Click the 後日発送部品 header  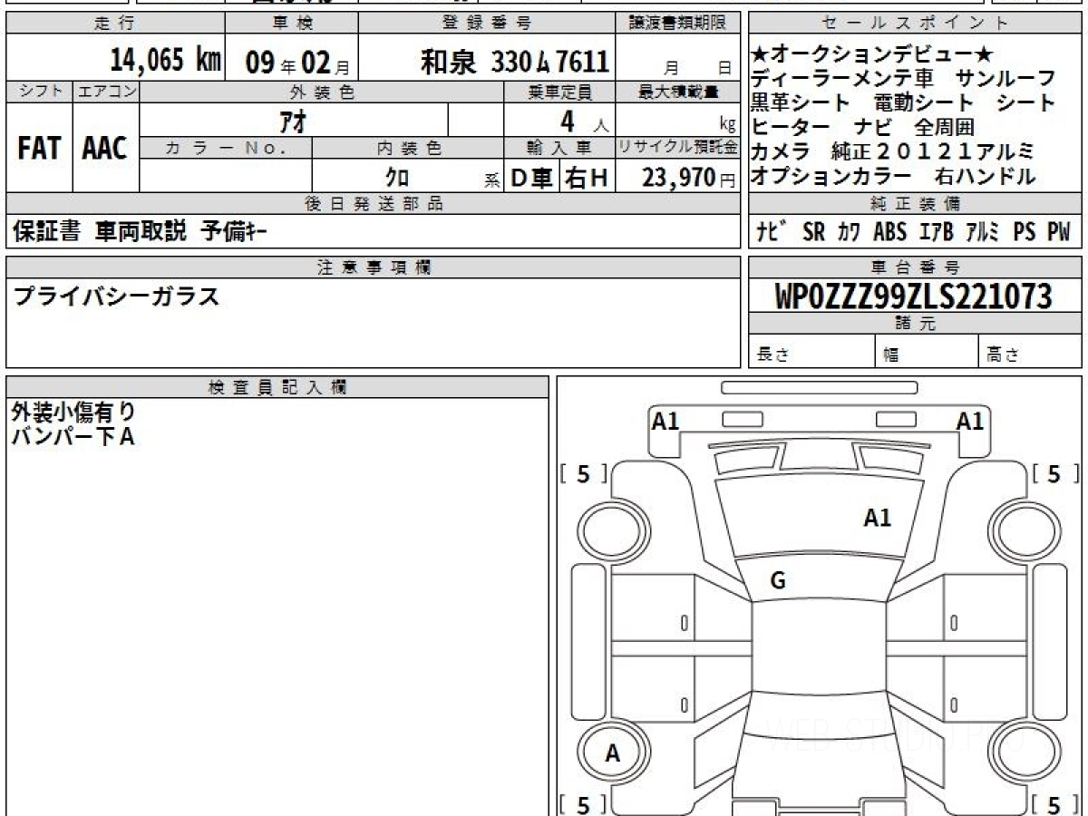pos(374,204)
